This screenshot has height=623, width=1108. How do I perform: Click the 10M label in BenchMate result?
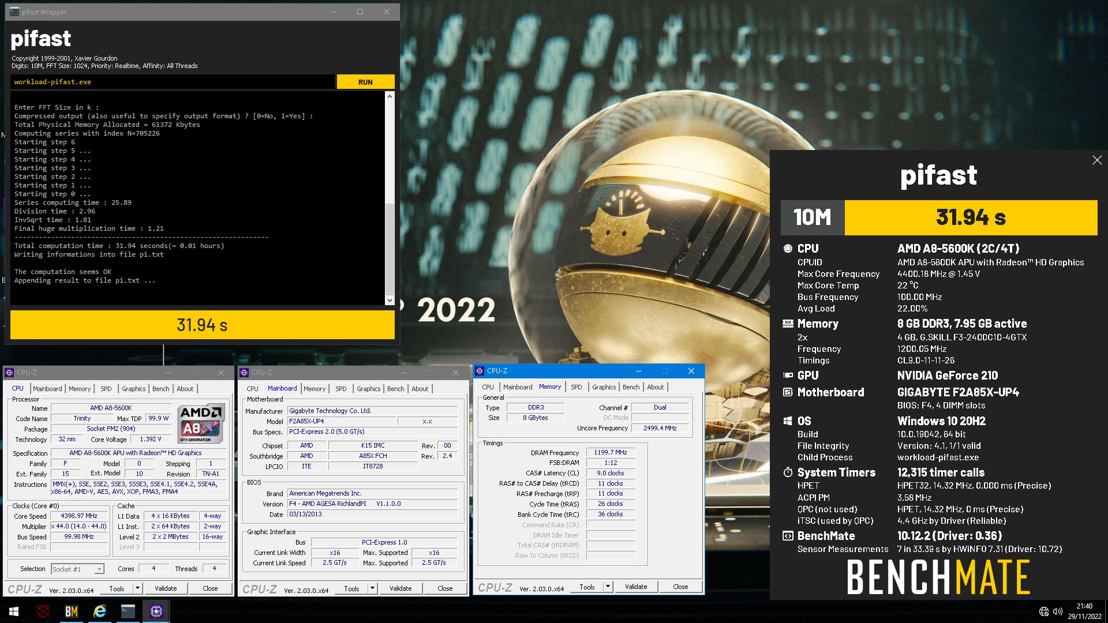point(813,217)
